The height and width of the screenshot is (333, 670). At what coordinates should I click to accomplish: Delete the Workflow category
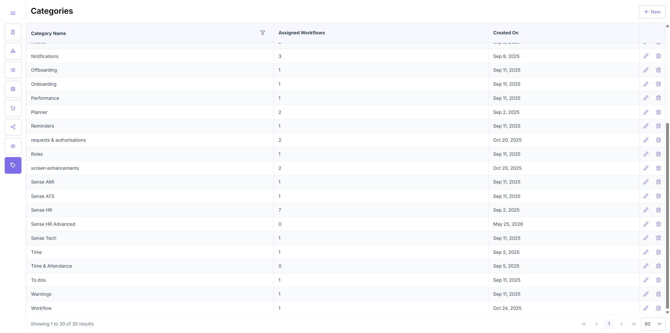pyautogui.click(x=659, y=308)
